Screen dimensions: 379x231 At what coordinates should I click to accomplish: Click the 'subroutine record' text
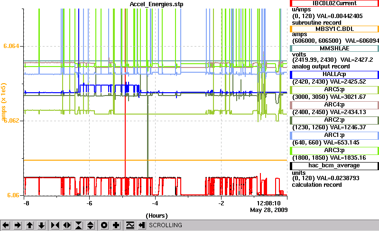(x=317, y=23)
